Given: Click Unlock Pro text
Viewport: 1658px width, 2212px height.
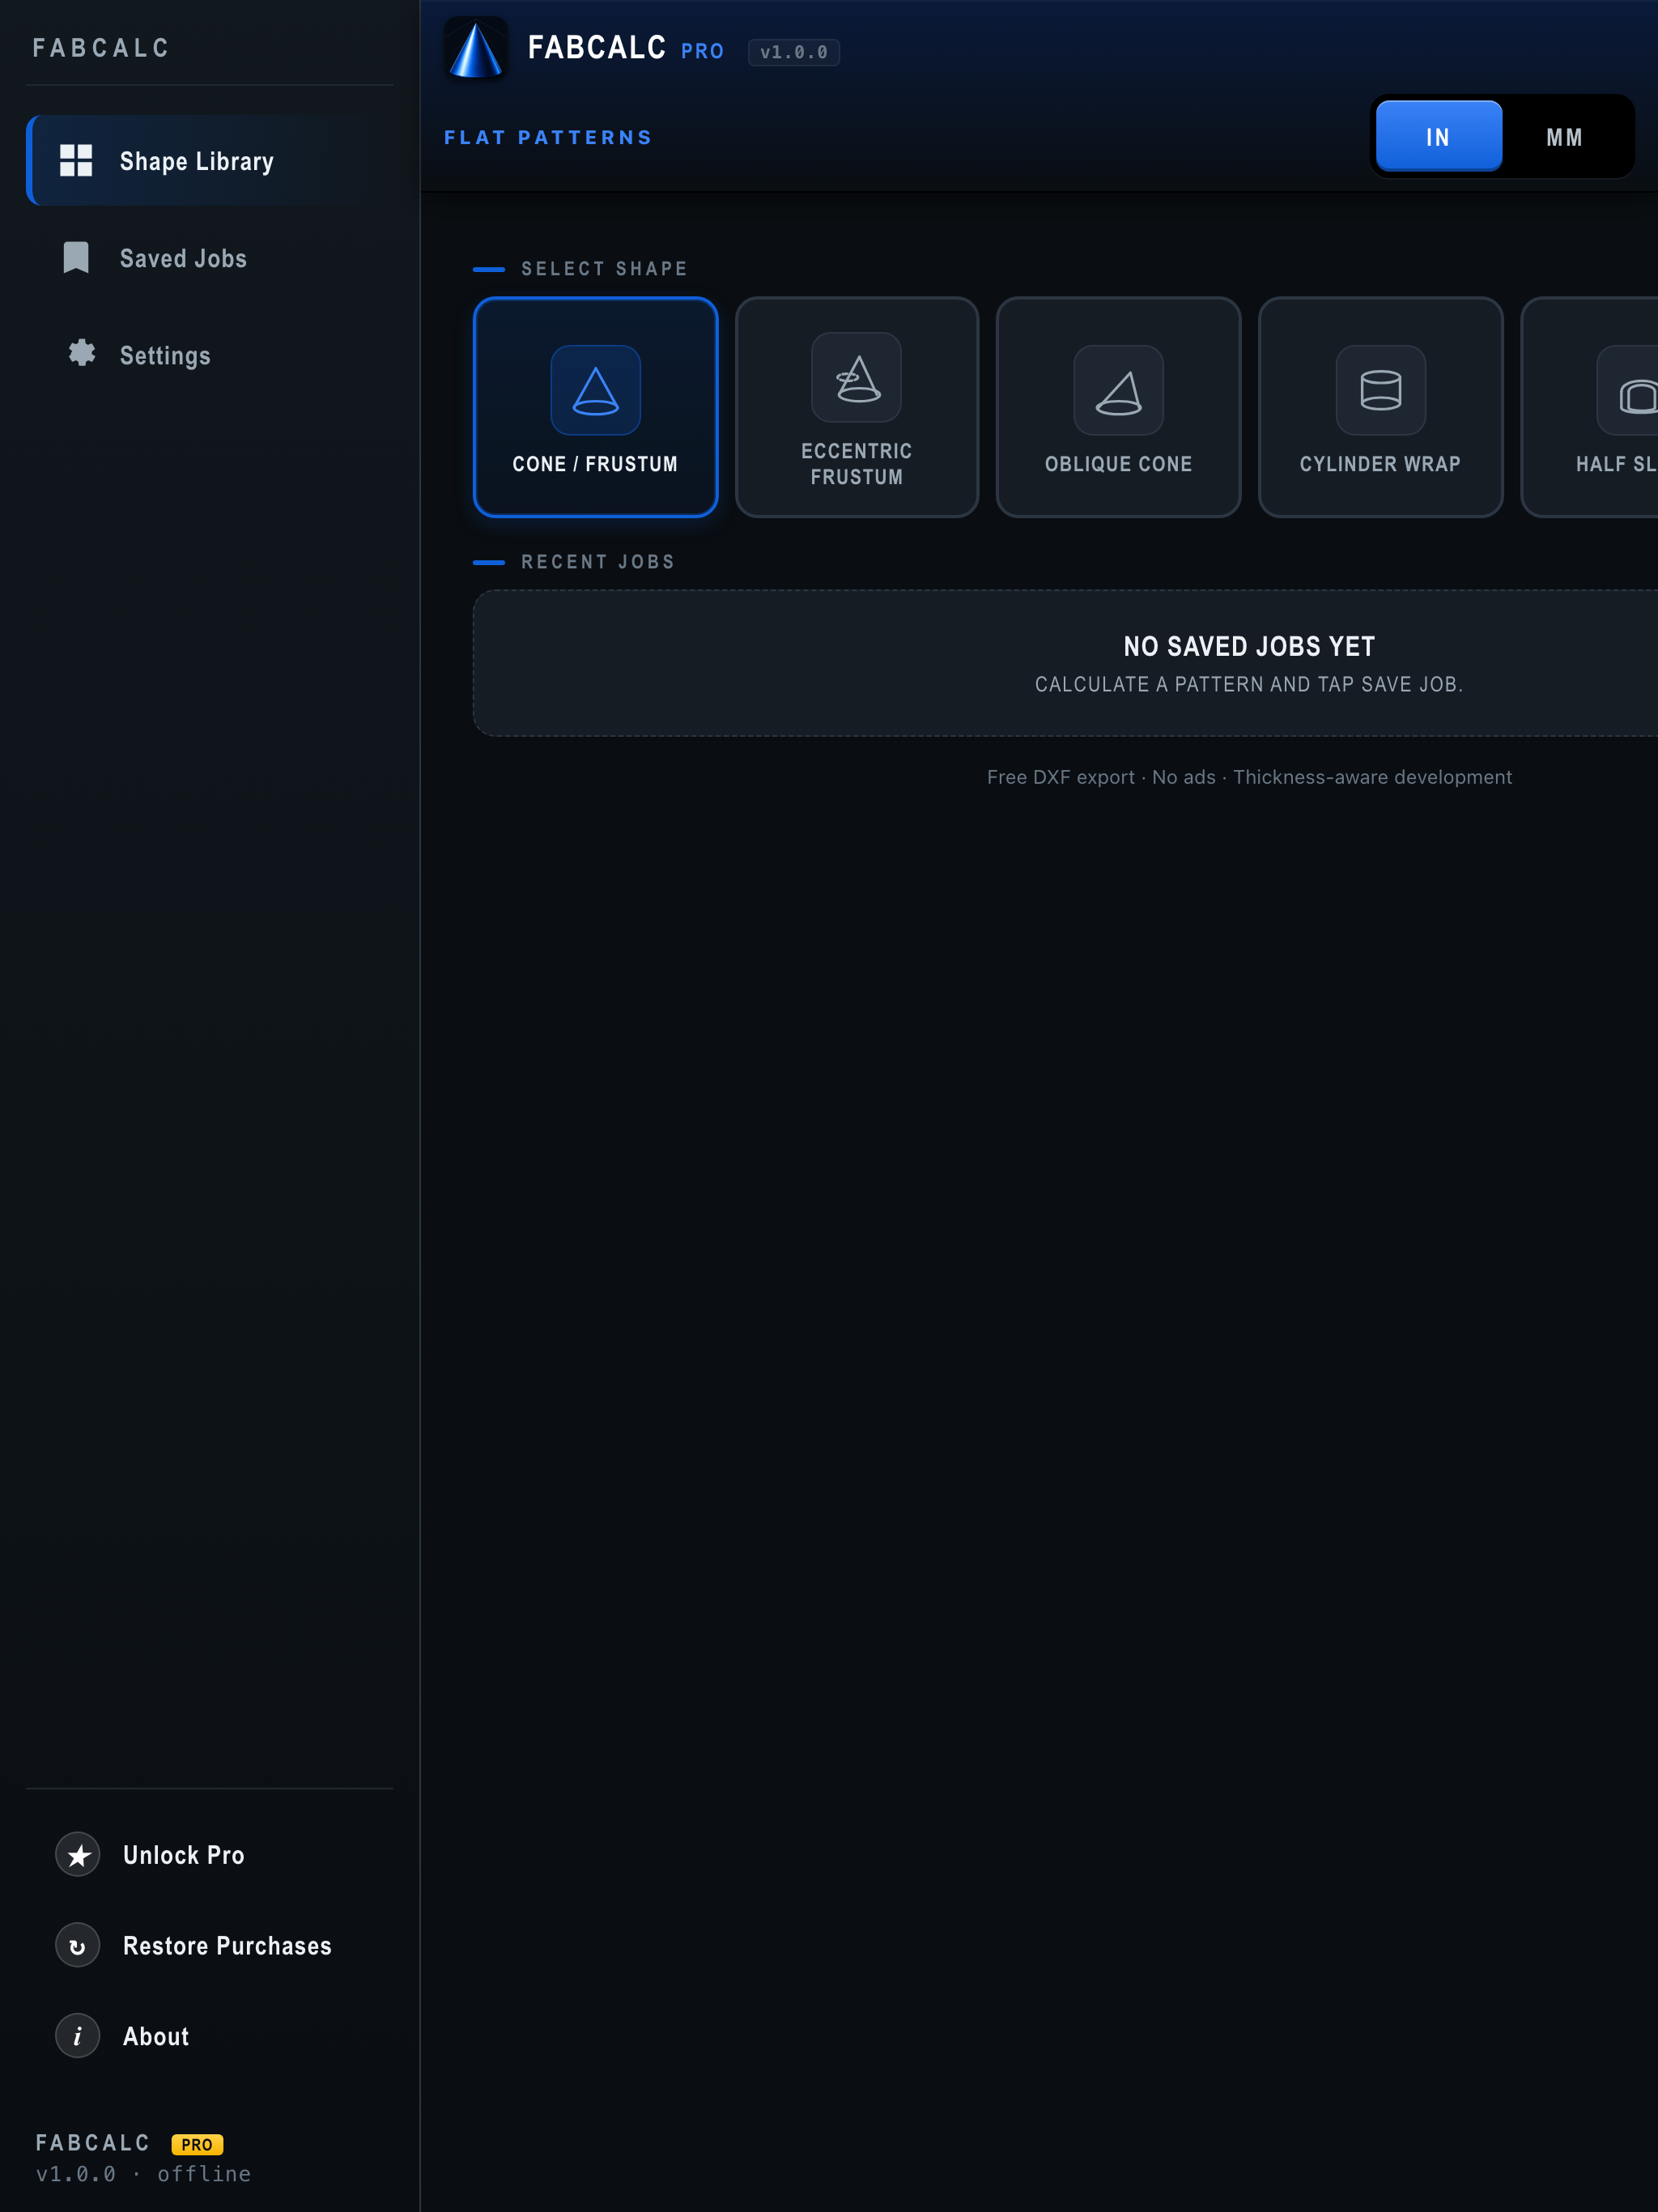Looking at the screenshot, I should pyautogui.click(x=184, y=1855).
